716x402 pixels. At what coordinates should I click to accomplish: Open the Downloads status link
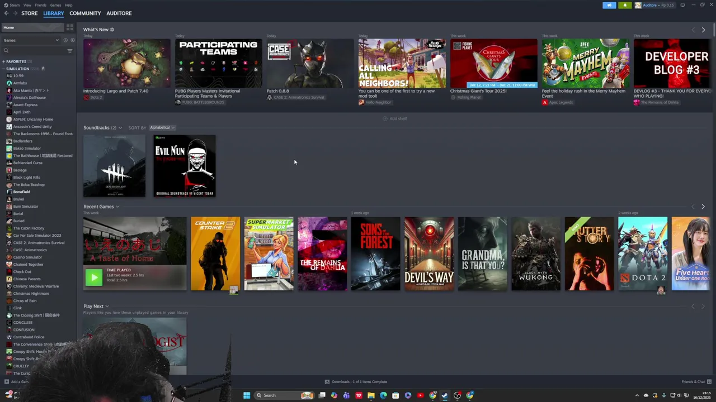356,382
